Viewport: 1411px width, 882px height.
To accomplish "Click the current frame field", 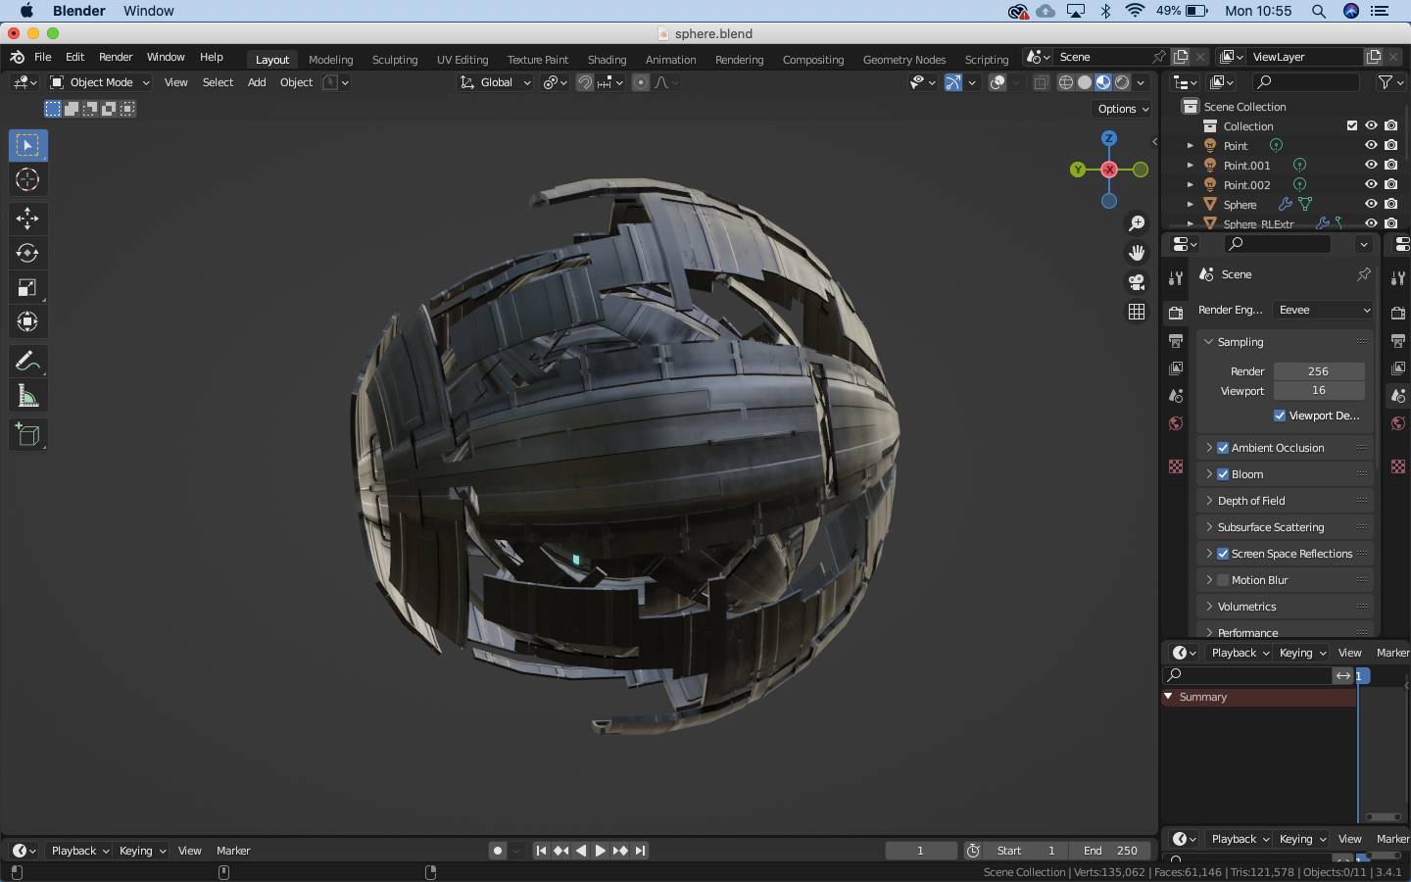I will [921, 851].
